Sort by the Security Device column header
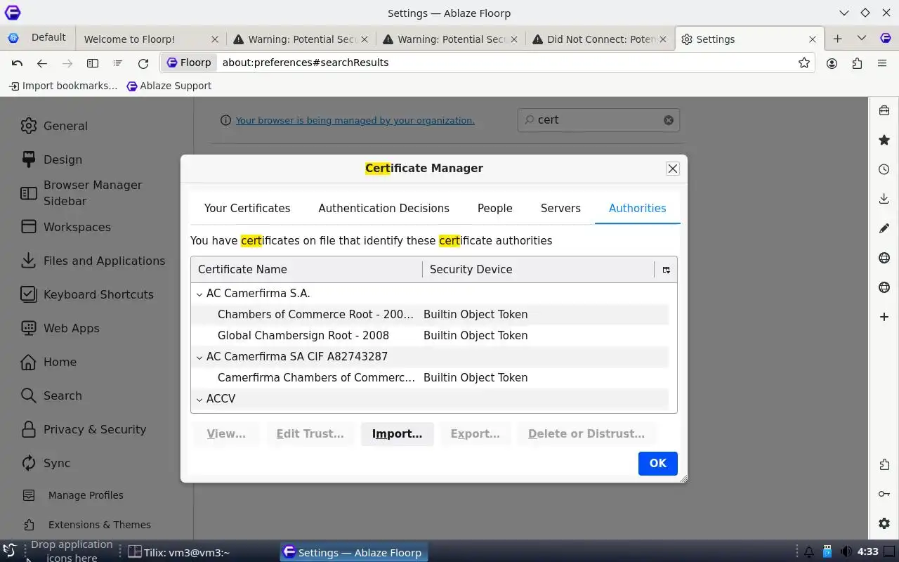 (x=538, y=270)
